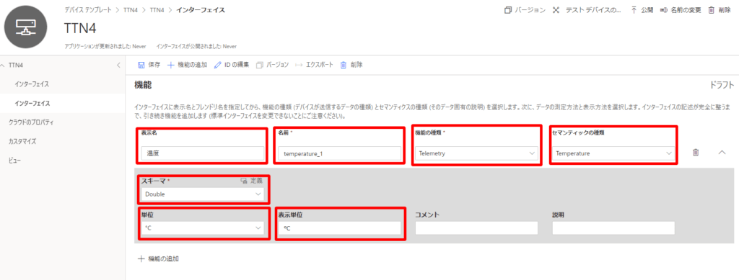
Task: Click the 機能の追加 link below the form
Action: pos(158,258)
